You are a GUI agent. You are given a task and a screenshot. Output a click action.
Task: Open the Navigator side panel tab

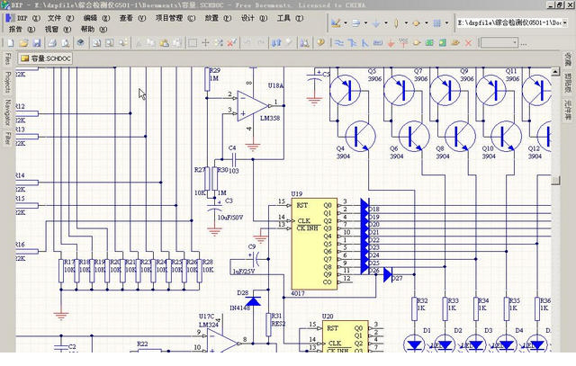7,112
